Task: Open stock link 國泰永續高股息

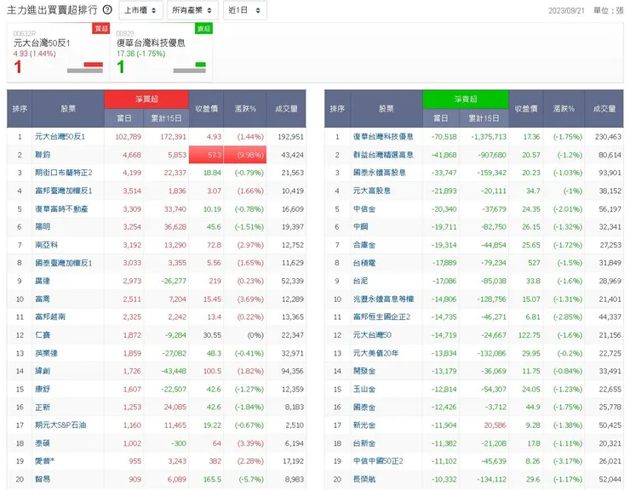Action: point(380,173)
